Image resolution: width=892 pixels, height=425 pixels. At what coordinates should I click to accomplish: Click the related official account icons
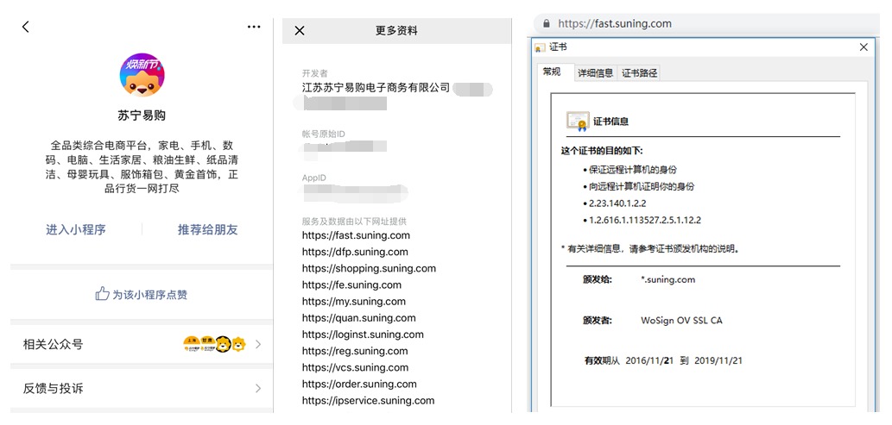214,344
